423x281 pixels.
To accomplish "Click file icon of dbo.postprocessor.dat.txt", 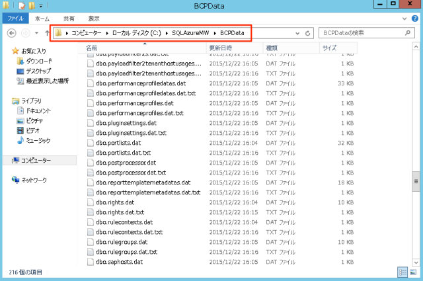I will coord(91,173).
